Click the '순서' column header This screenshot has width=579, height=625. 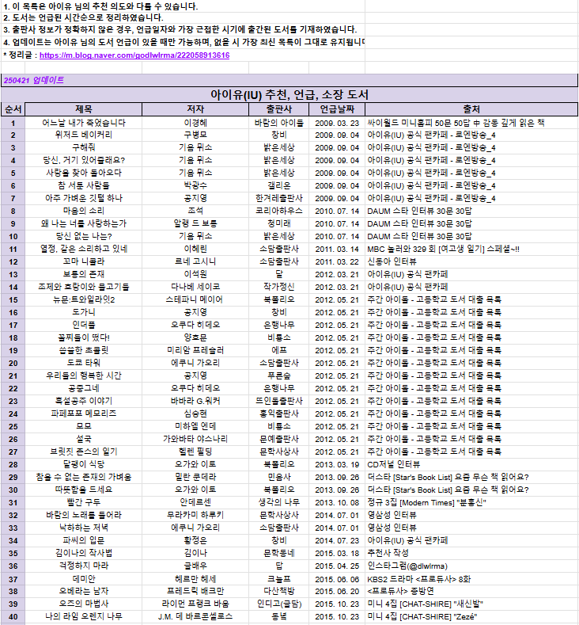[13, 109]
